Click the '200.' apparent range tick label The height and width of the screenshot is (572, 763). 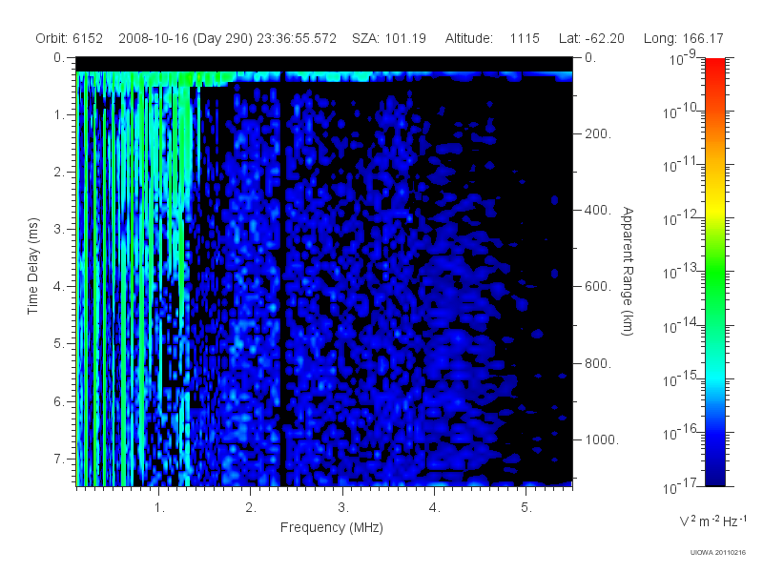598,133
